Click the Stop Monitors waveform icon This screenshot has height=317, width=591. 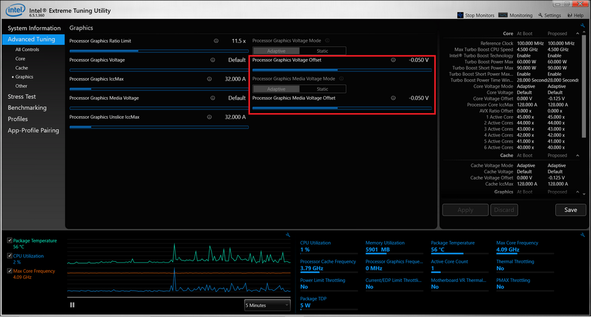point(460,15)
